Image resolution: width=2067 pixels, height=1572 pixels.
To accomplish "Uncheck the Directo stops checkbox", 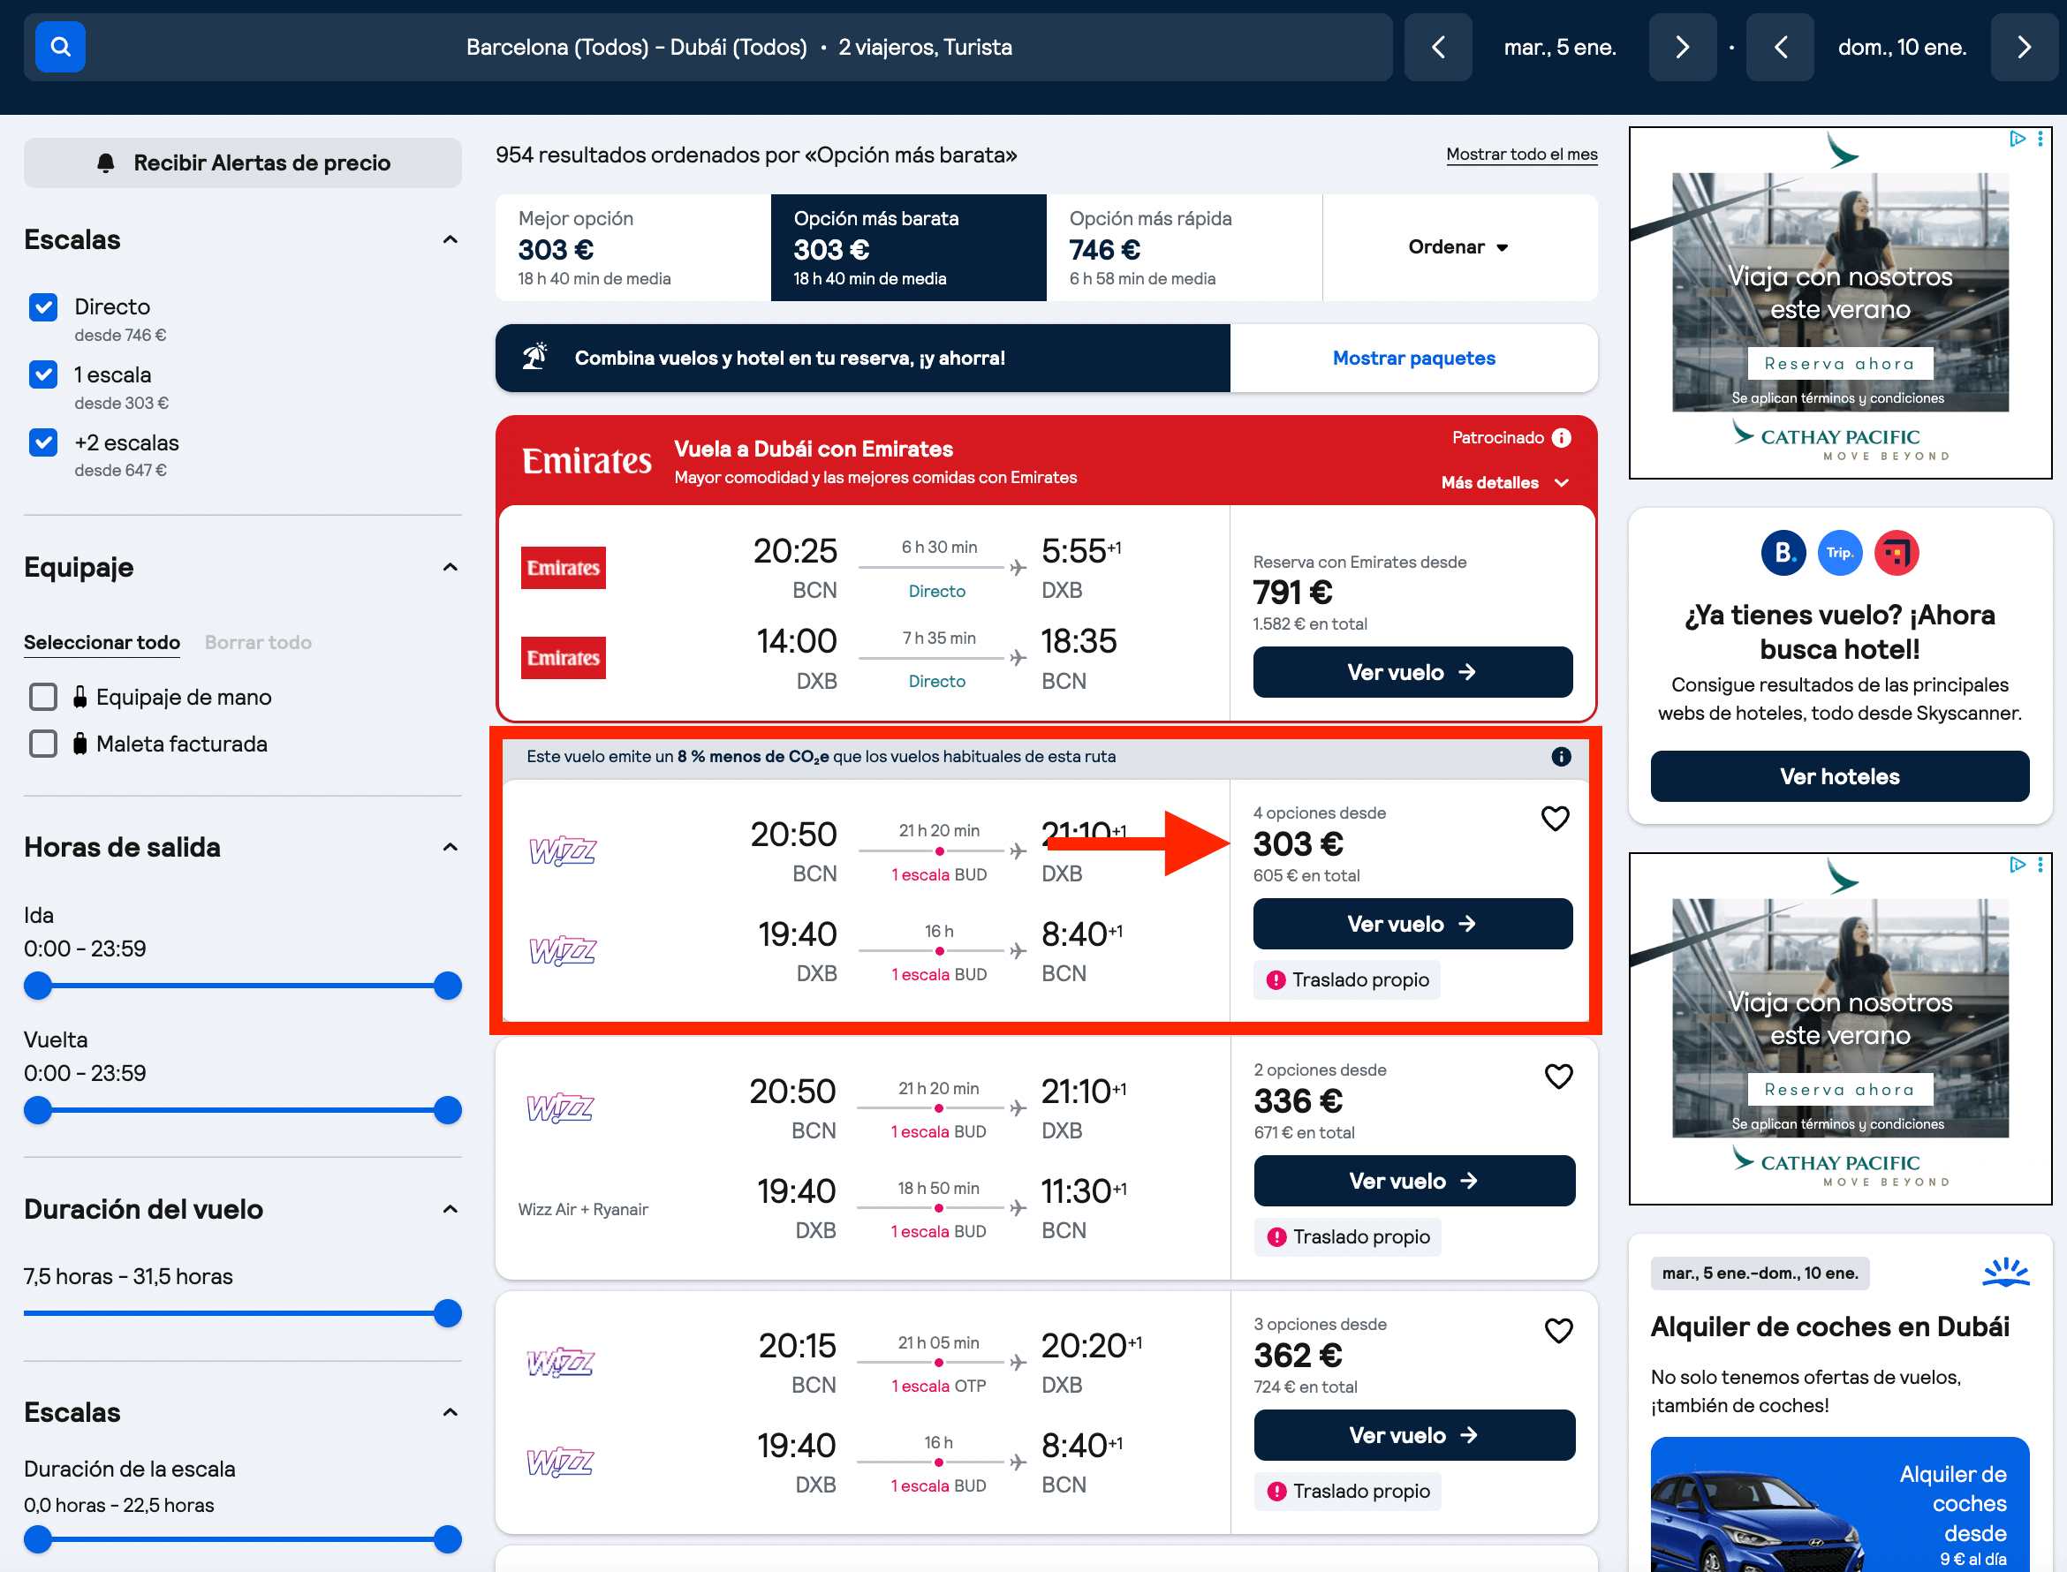I will tap(43, 307).
